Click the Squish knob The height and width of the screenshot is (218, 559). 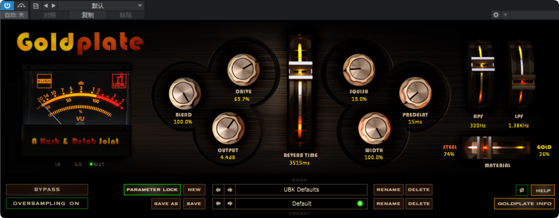click(x=359, y=69)
